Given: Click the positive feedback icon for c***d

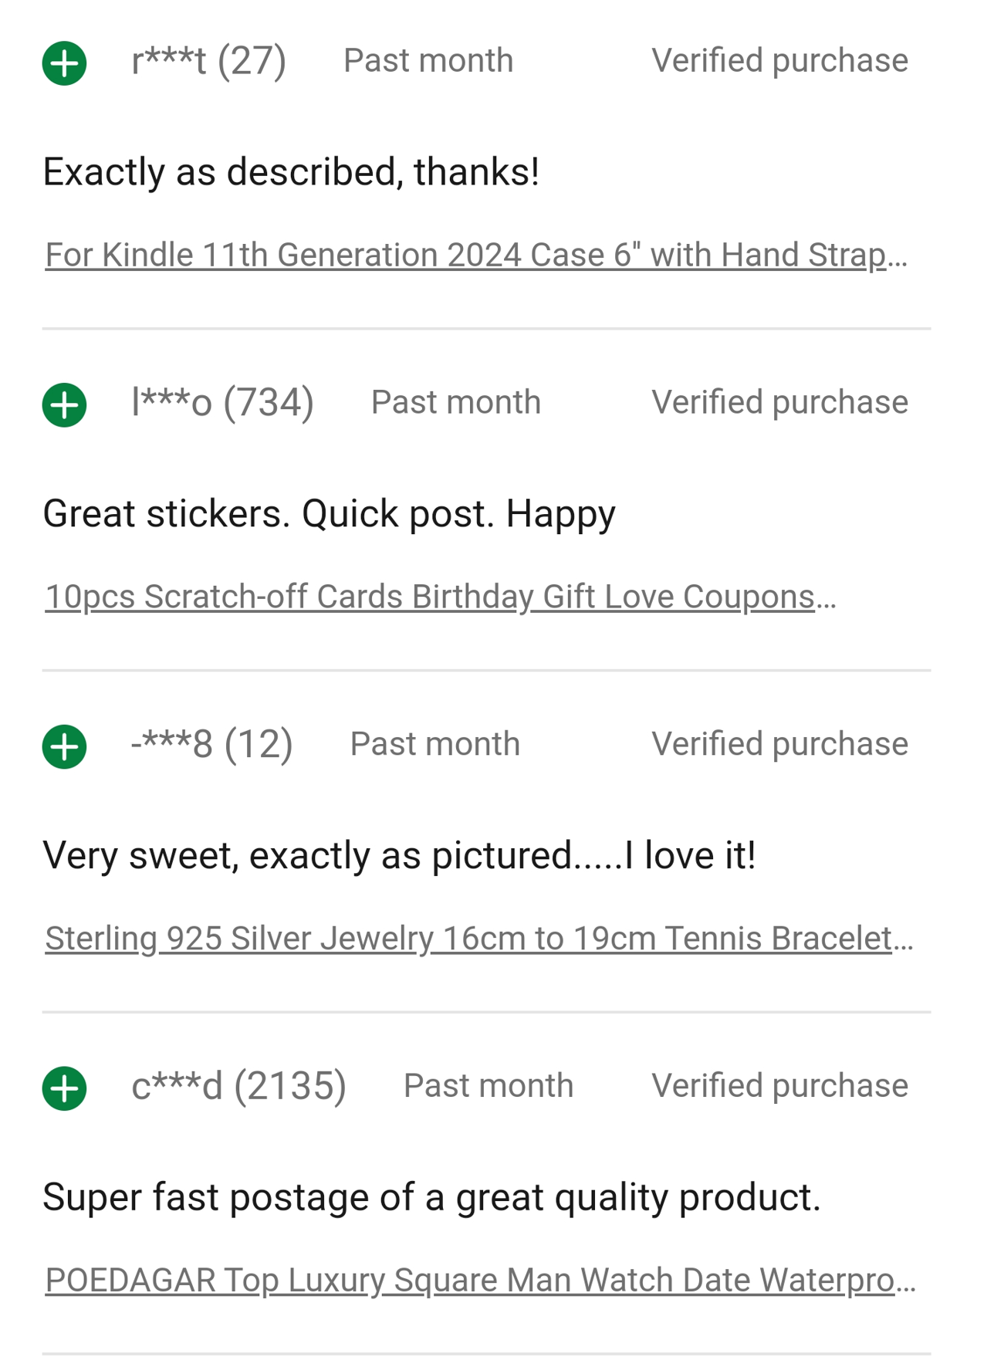Looking at the screenshot, I should (64, 1088).
